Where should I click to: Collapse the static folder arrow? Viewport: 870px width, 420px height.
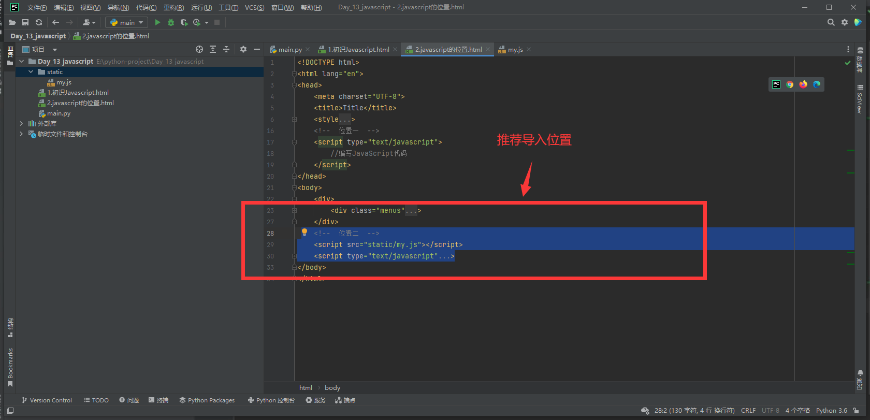point(31,71)
